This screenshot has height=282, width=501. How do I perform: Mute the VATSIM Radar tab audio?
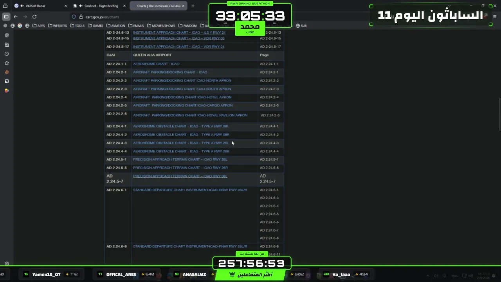coord(22,6)
